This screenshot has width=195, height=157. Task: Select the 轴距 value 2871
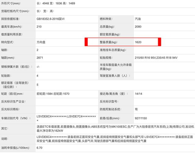pyautogui.click(x=40, y=58)
